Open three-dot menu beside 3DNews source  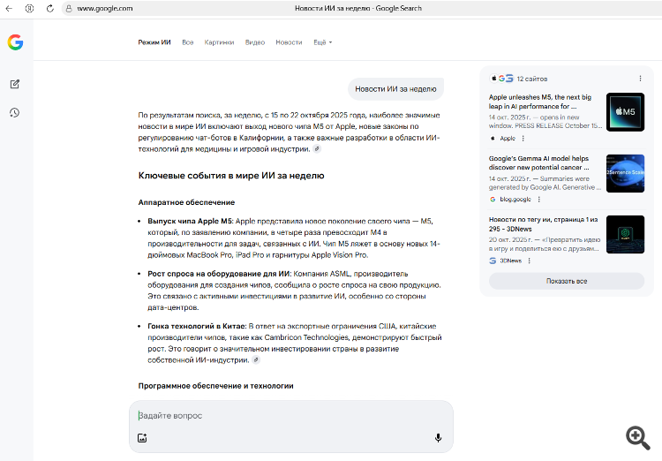[530, 261]
